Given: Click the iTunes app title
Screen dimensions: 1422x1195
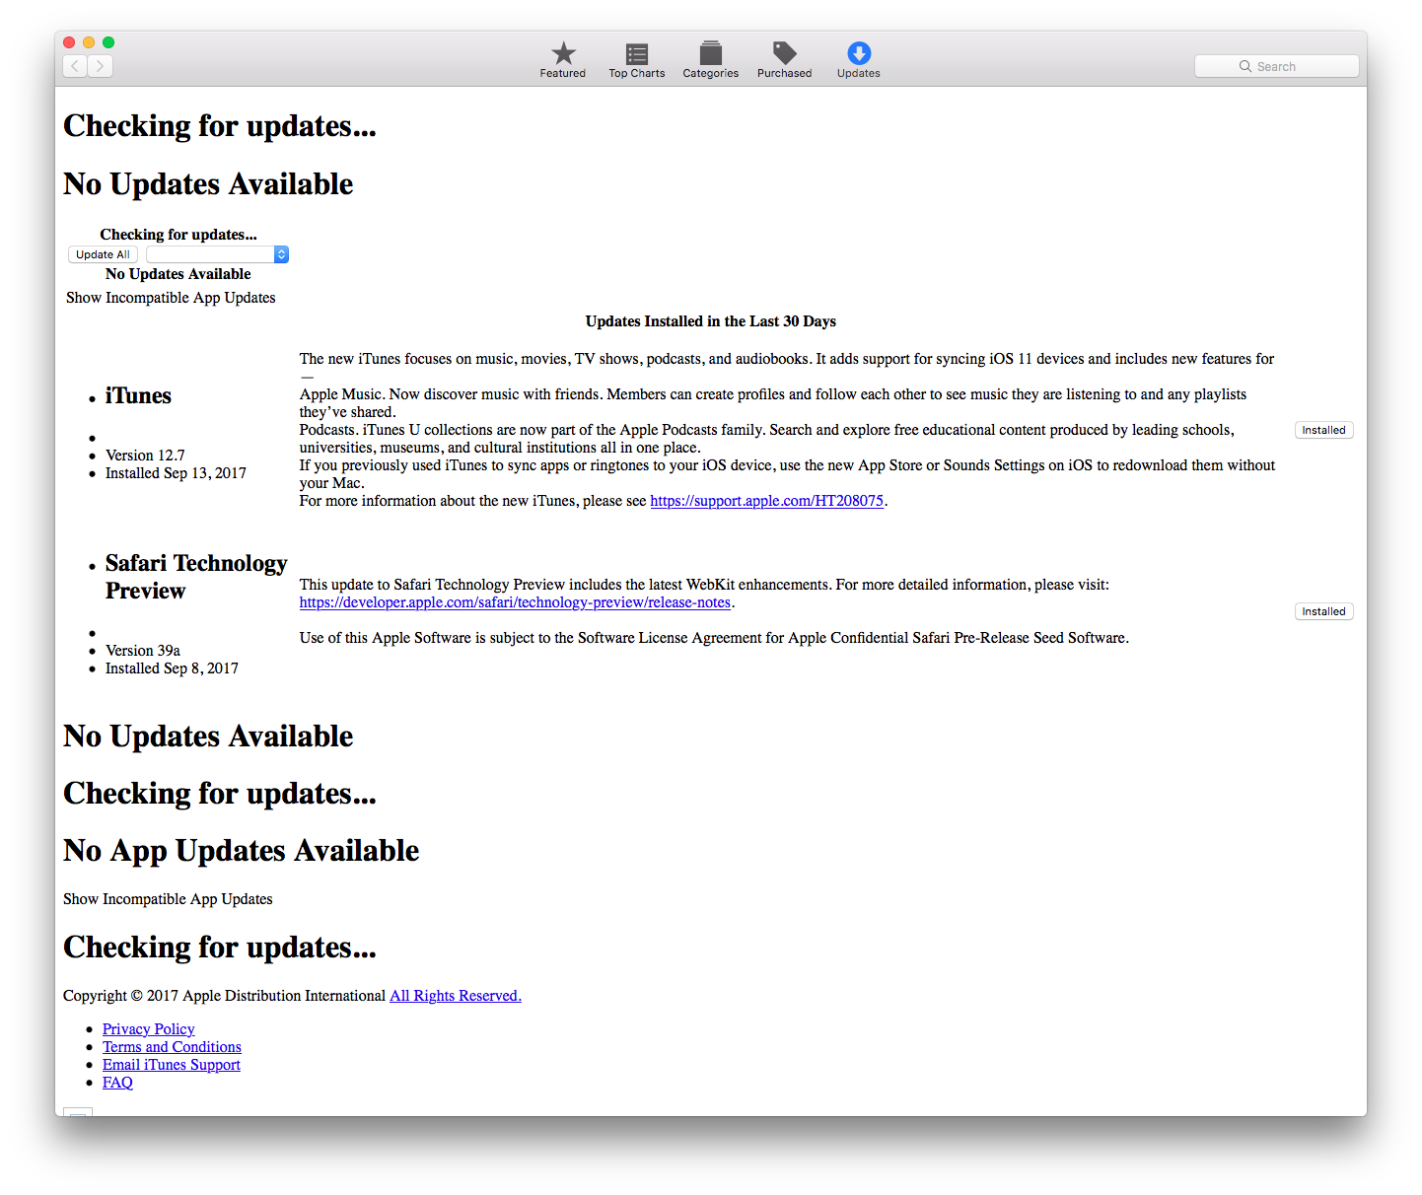Looking at the screenshot, I should [x=138, y=395].
